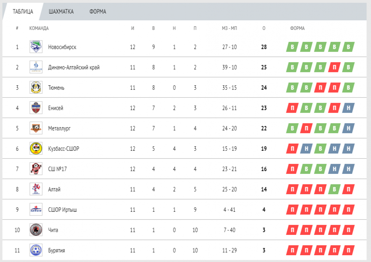
Task: Click the СШ №17 team logo
Action: 36,169
